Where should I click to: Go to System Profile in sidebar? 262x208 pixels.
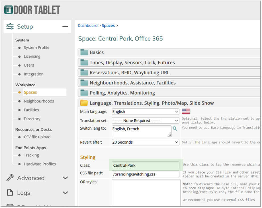click(x=36, y=48)
